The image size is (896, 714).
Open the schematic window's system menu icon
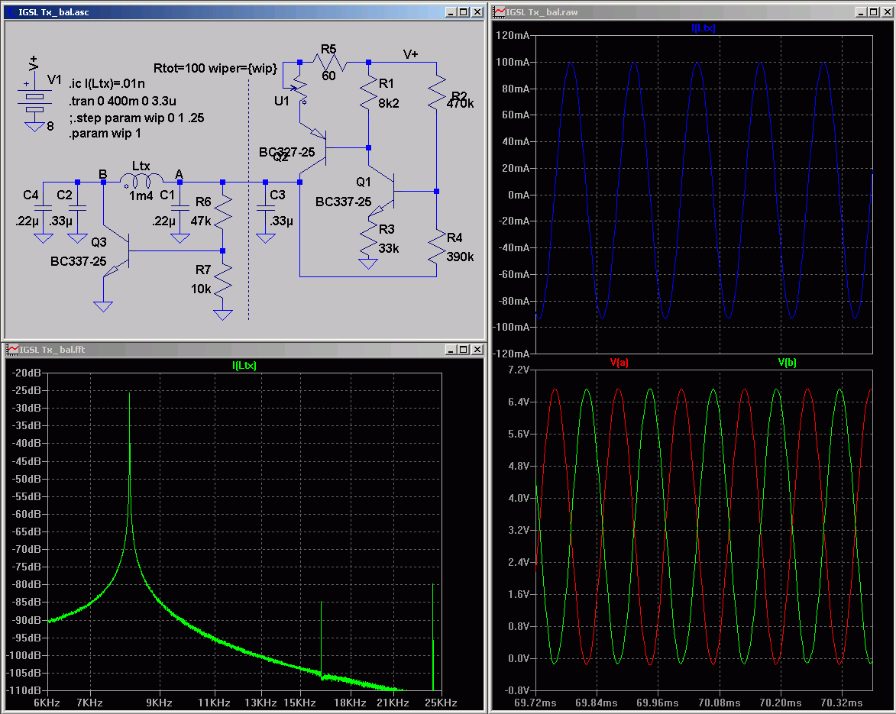click(11, 12)
